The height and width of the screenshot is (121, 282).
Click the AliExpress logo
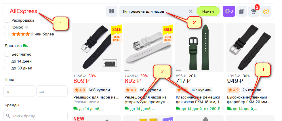click(x=23, y=11)
